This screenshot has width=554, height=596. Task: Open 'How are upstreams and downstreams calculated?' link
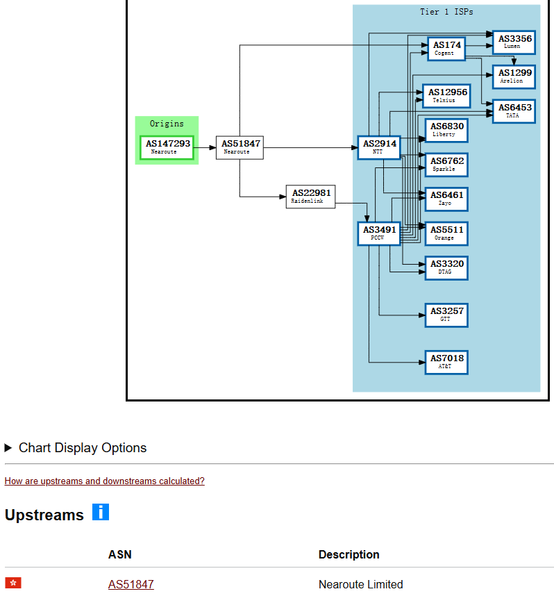pyautogui.click(x=104, y=481)
